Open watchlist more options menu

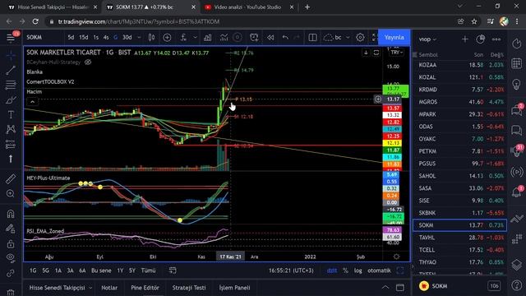tap(496, 39)
